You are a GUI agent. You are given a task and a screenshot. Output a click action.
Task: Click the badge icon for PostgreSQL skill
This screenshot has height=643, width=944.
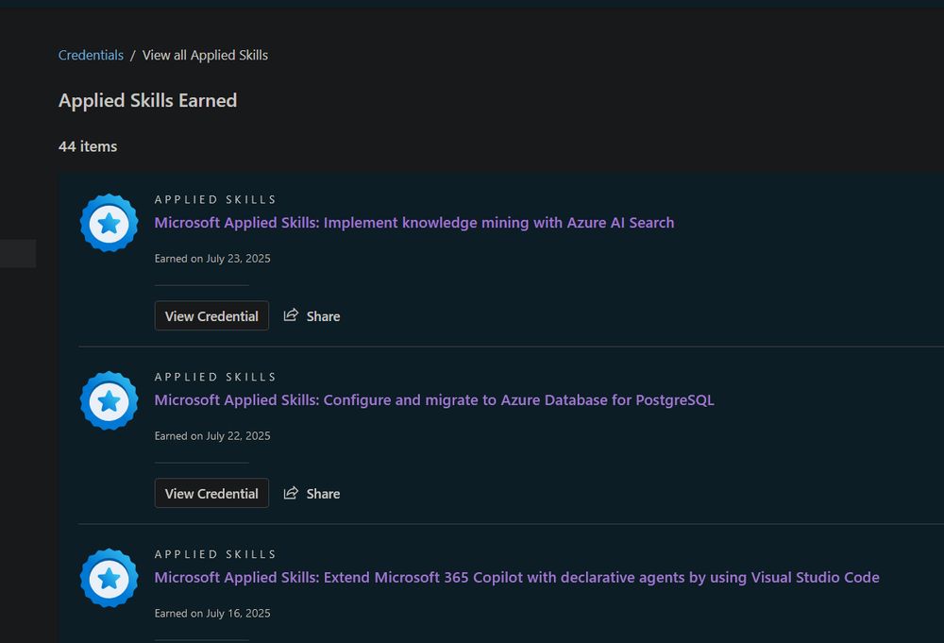(x=109, y=401)
